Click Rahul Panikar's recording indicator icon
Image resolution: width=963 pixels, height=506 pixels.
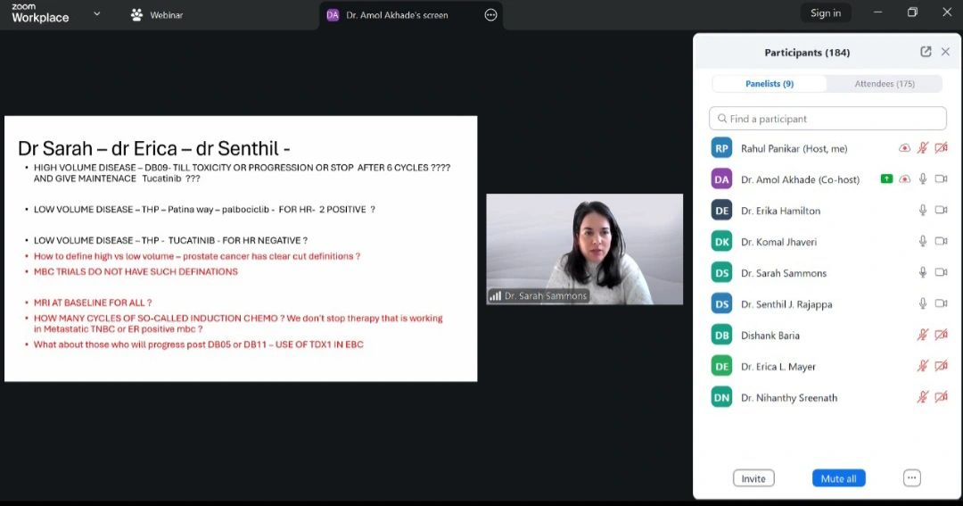[x=904, y=148]
